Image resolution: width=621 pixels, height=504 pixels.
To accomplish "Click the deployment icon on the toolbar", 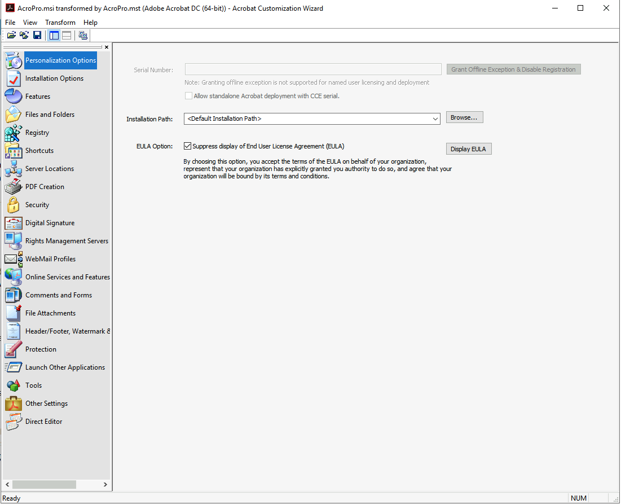I will pos(82,35).
